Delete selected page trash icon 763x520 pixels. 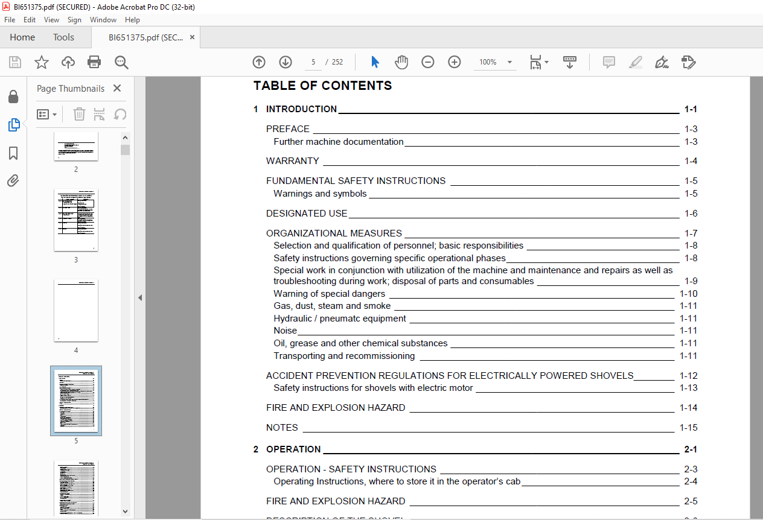pos(79,114)
